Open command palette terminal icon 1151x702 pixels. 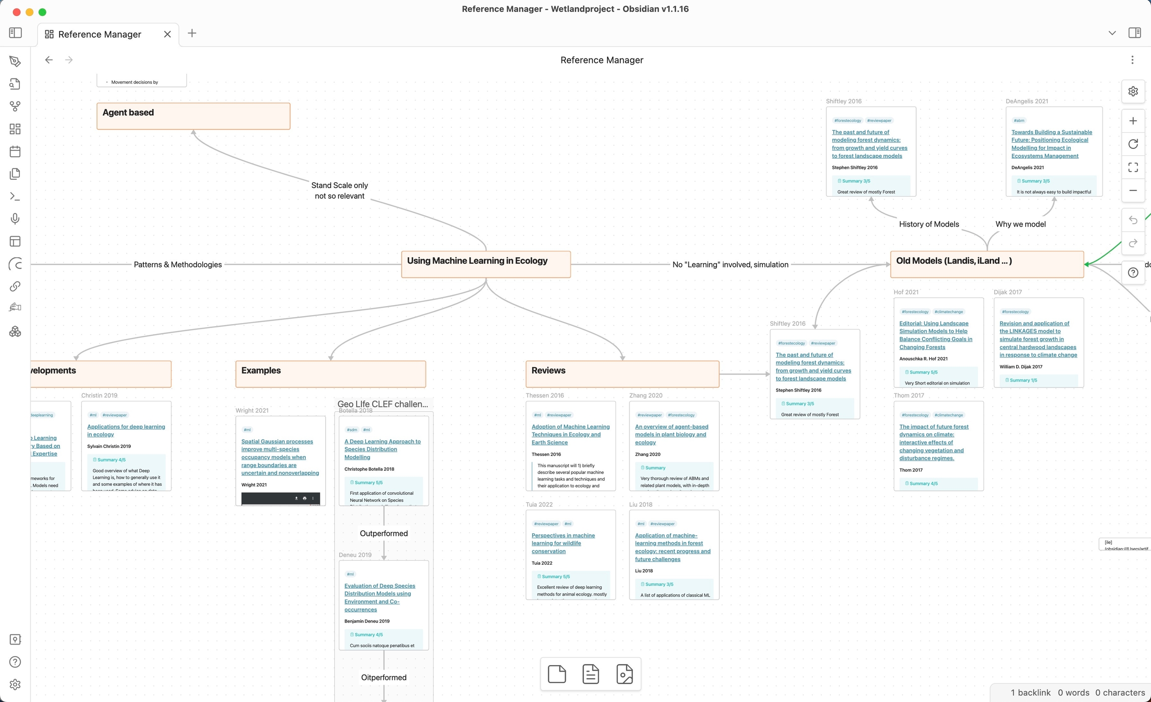[15, 197]
